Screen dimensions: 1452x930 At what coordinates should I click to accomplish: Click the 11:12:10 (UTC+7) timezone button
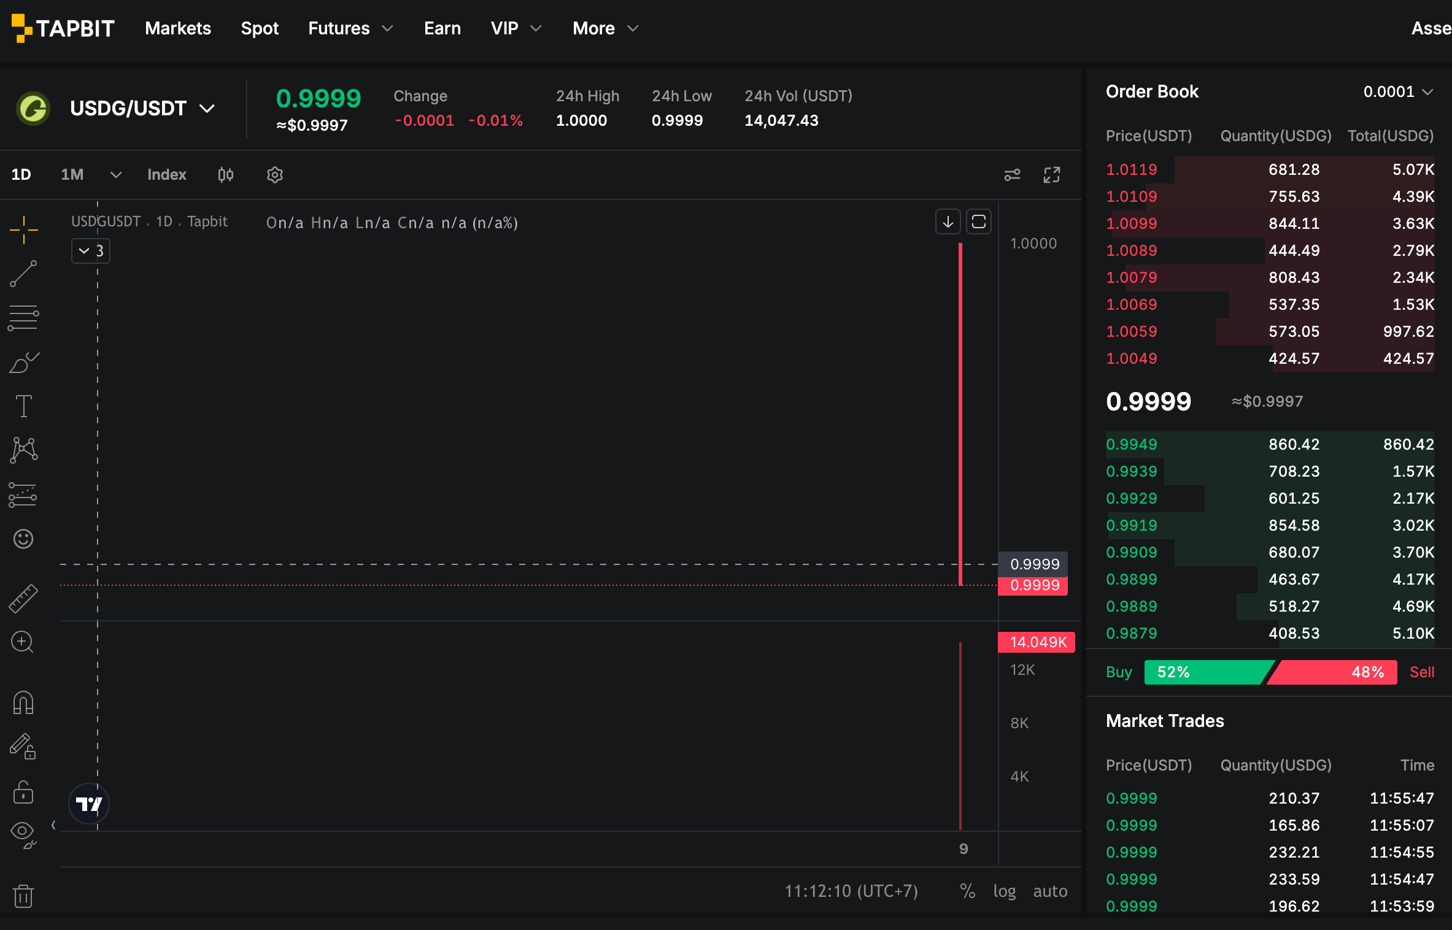851,891
